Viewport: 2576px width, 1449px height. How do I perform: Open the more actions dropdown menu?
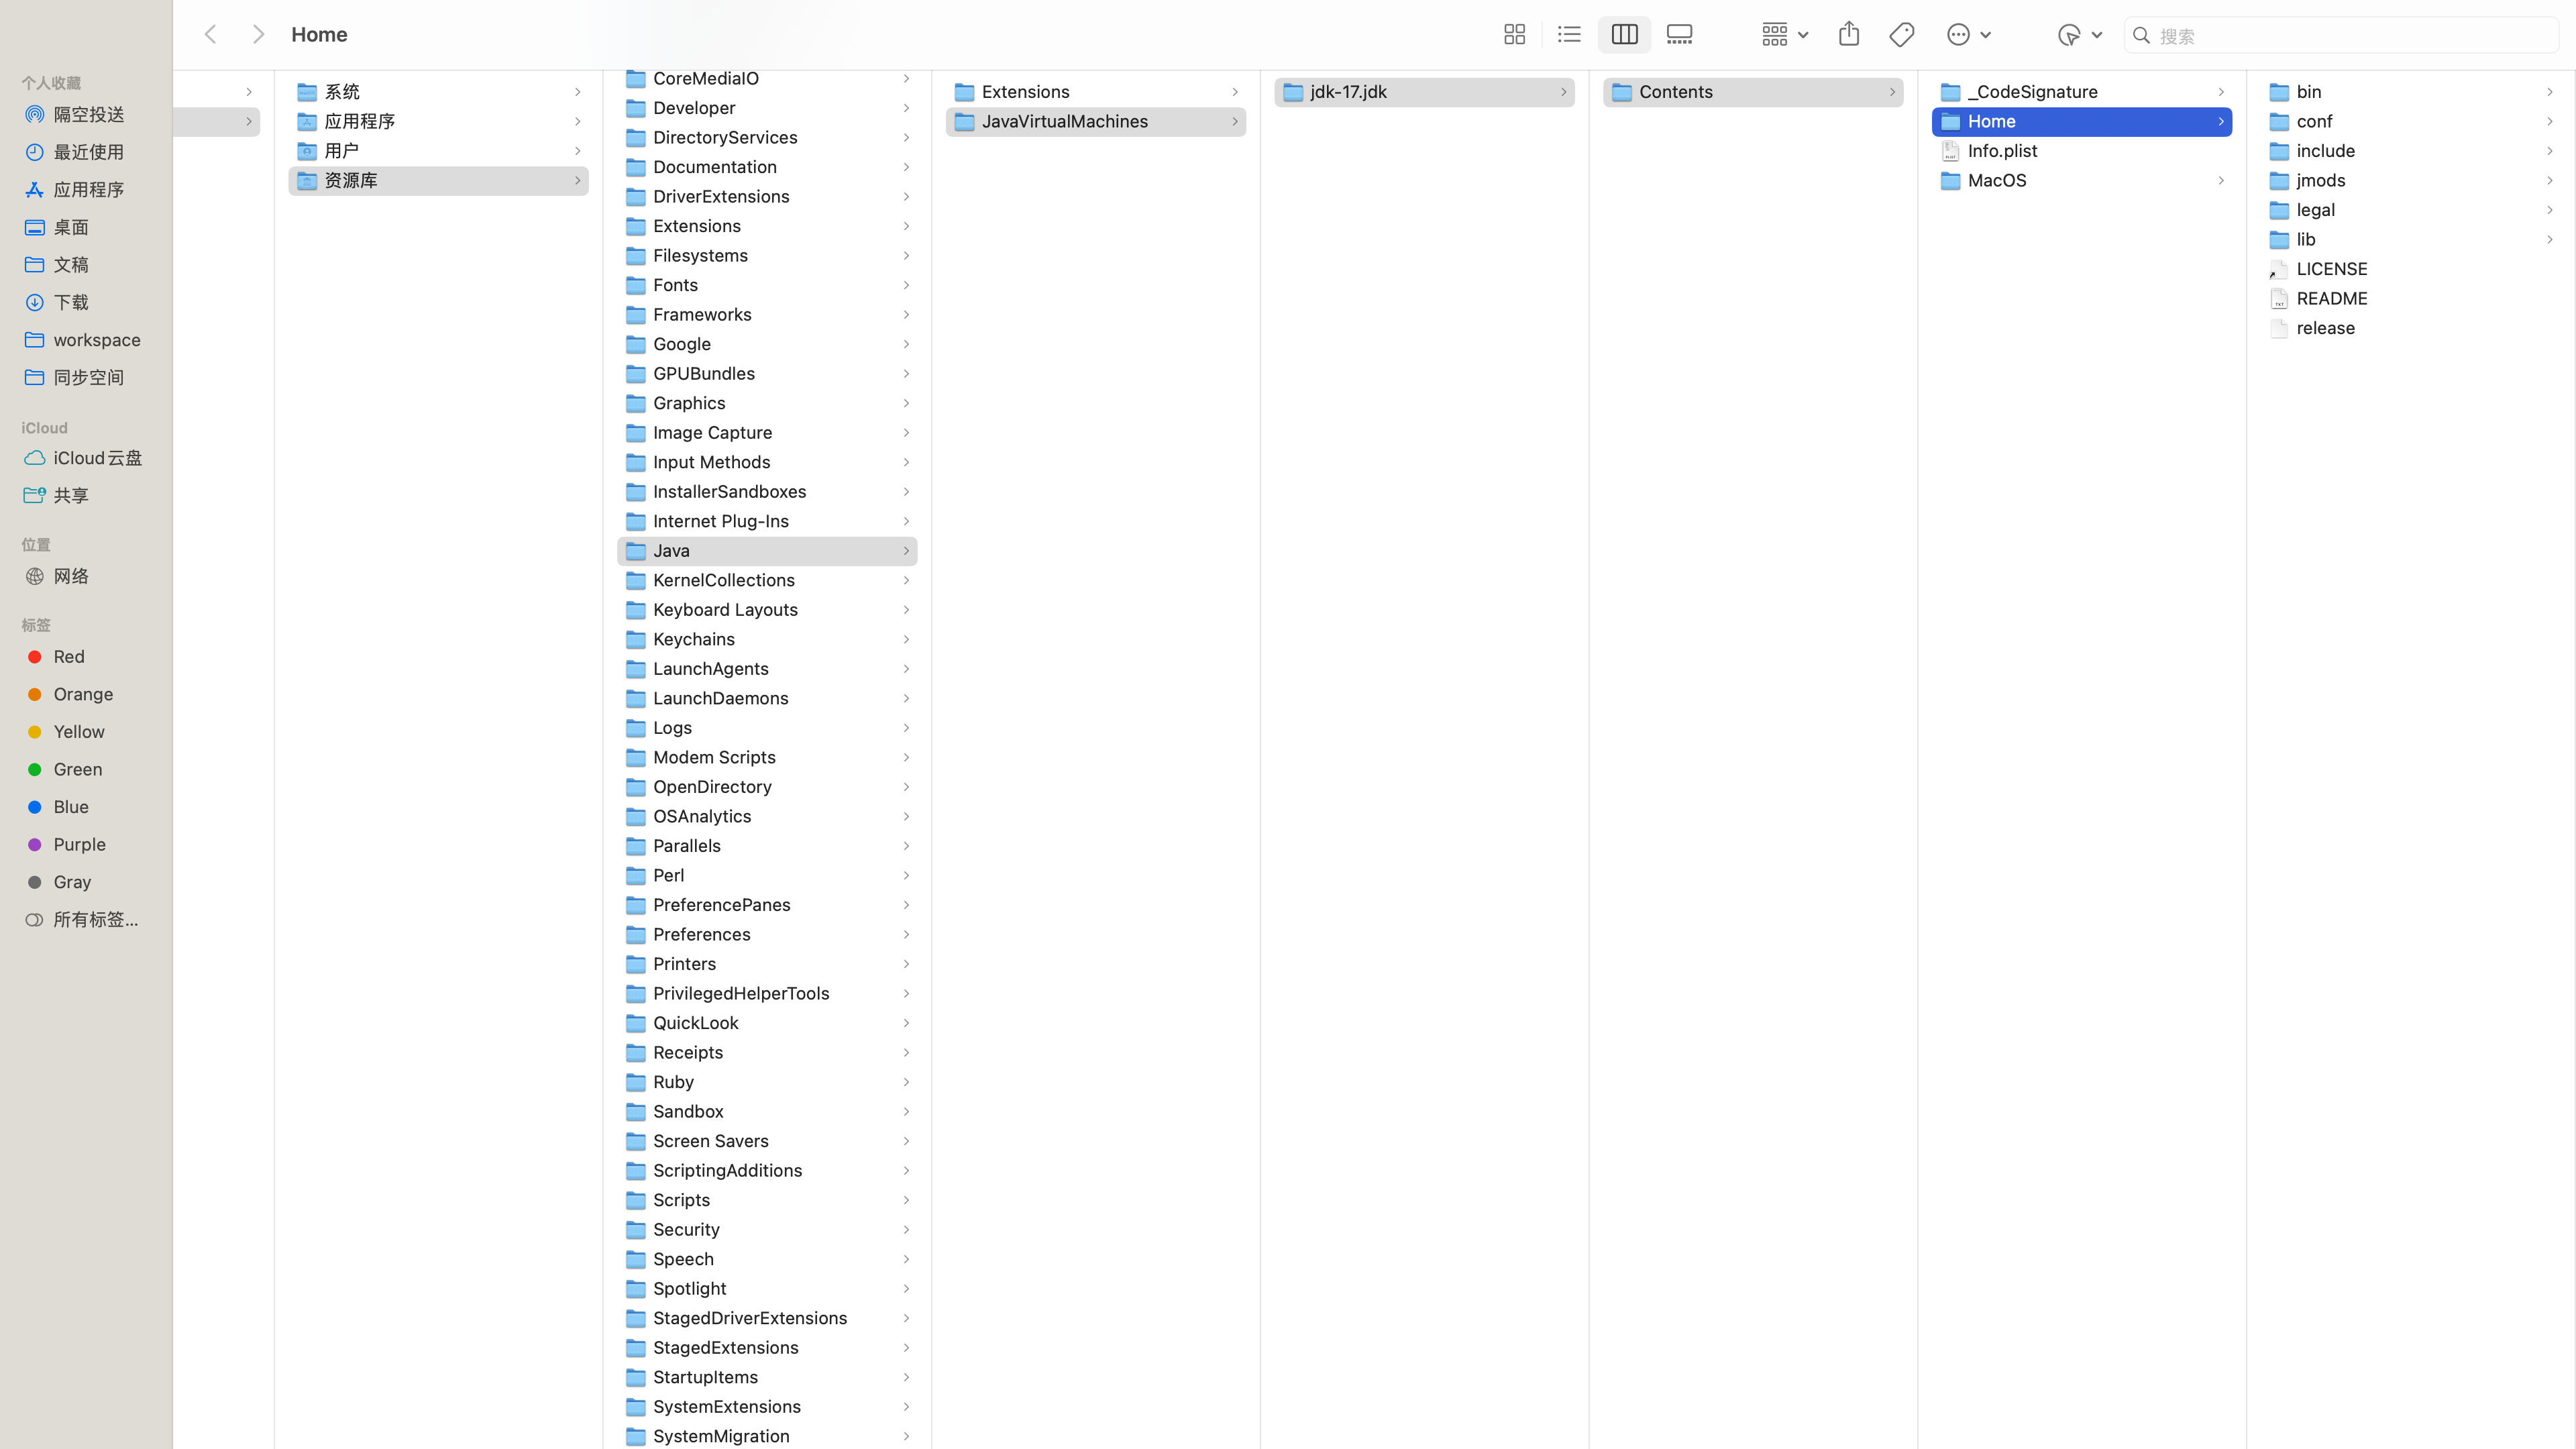pyautogui.click(x=1968, y=35)
